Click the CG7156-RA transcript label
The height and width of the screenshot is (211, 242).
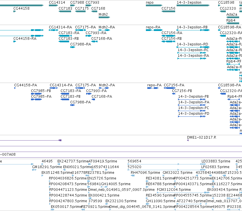tap(172, 33)
